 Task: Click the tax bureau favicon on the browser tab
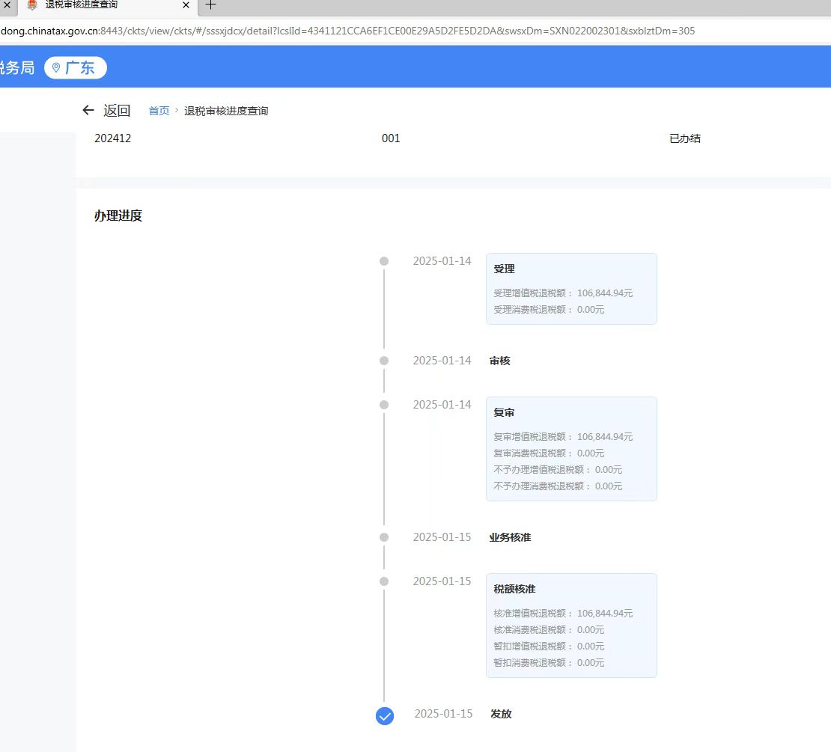pyautogui.click(x=31, y=5)
